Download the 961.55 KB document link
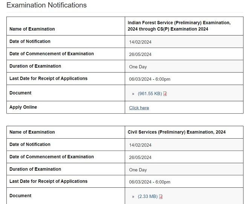The image size is (245, 204). (150, 94)
